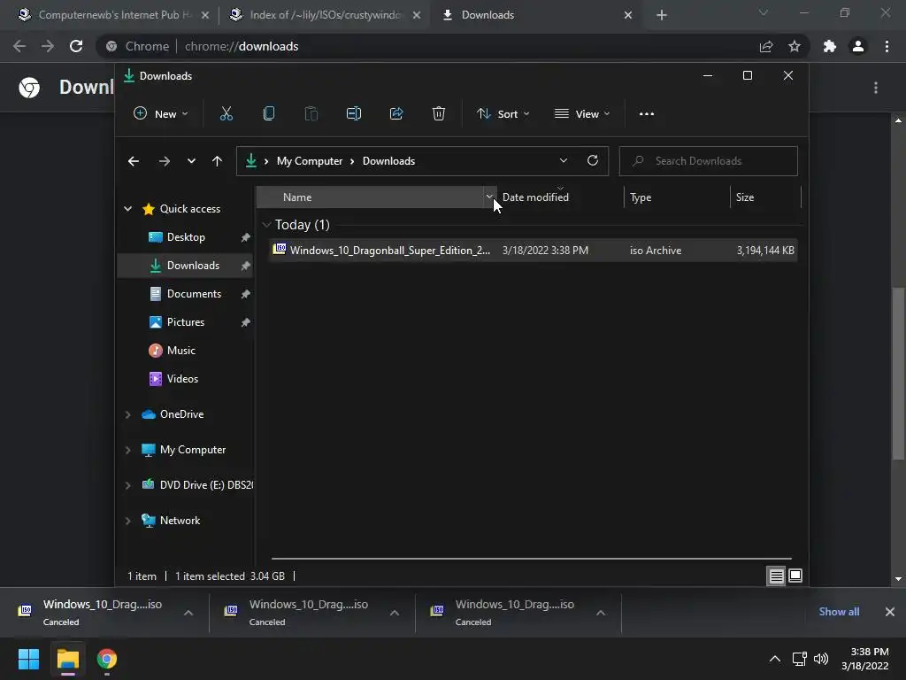This screenshot has height=680, width=906.
Task: Open the Sort dropdown menu
Action: coord(503,114)
